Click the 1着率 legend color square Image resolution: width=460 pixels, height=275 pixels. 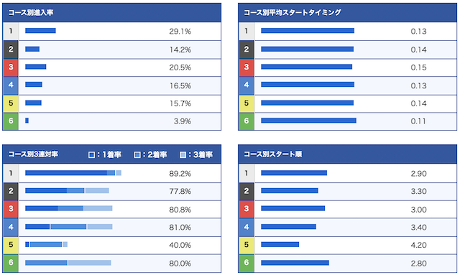[91, 154]
